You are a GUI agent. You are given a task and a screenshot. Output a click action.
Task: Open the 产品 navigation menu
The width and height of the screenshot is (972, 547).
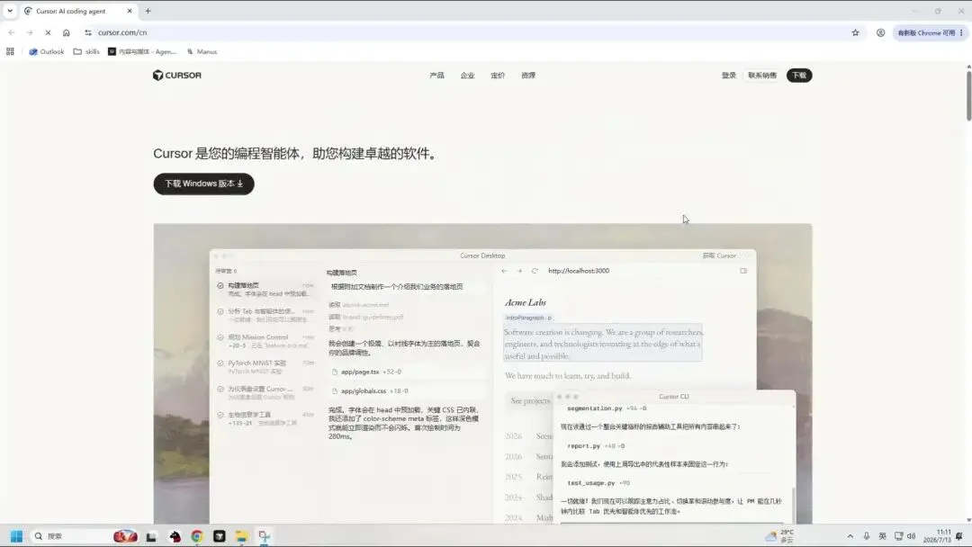[x=437, y=76]
